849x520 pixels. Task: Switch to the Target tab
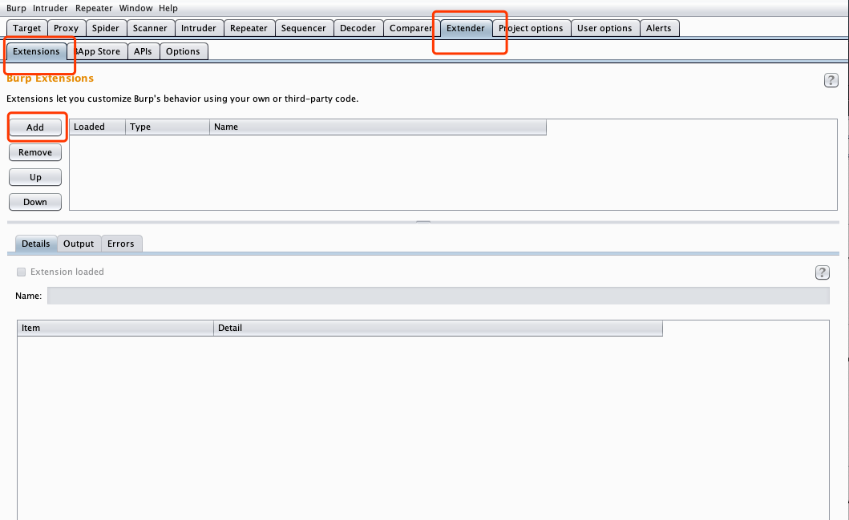(x=27, y=28)
